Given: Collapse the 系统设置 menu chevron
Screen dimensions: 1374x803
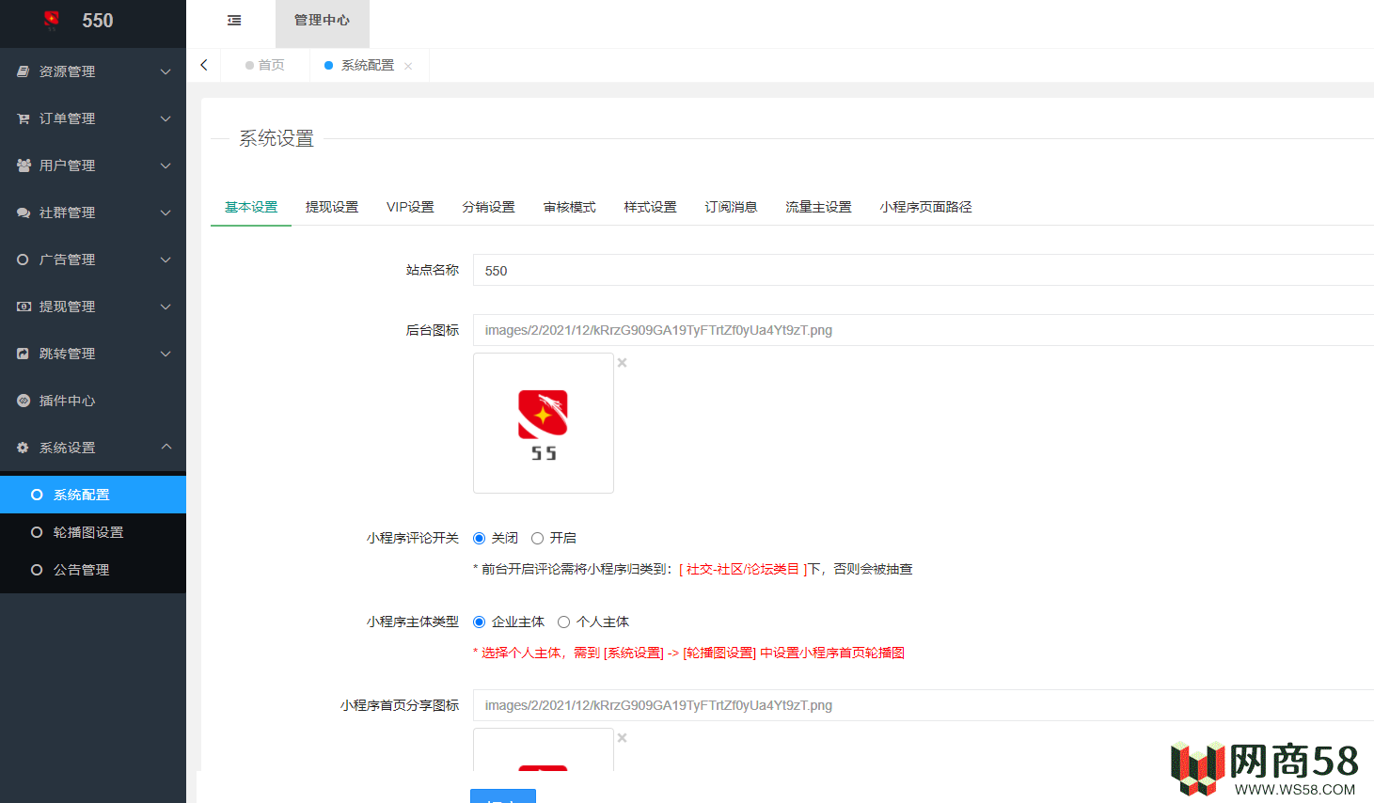Looking at the screenshot, I should click(166, 447).
